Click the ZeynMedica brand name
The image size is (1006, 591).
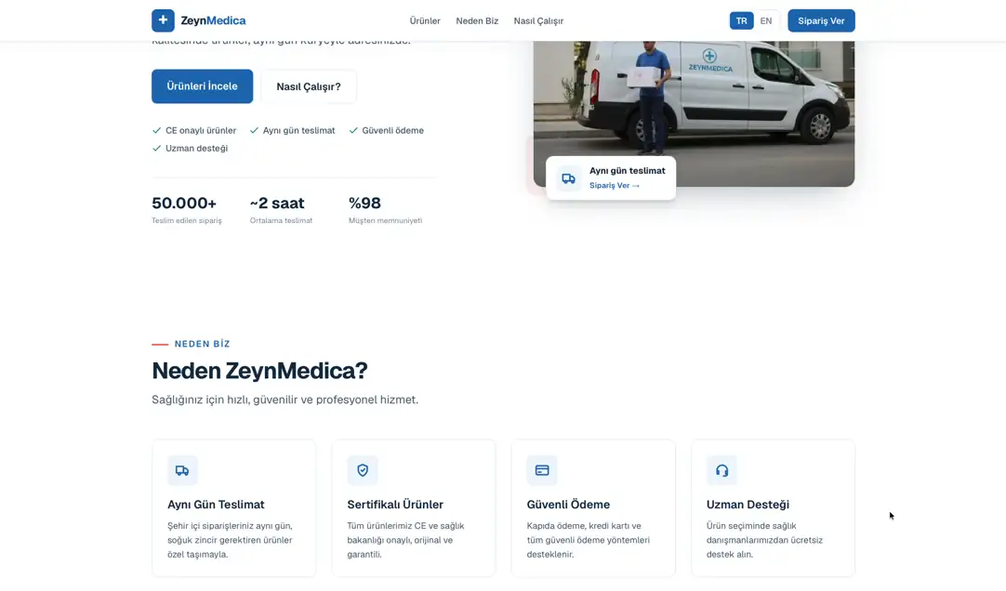213,20
